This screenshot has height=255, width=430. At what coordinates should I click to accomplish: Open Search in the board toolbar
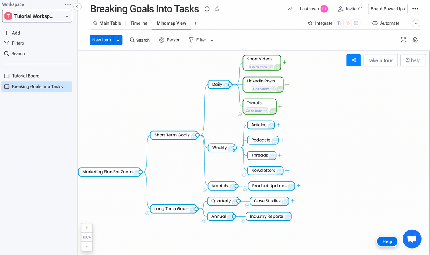pos(139,40)
